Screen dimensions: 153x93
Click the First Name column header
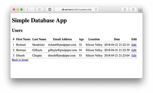coord(23,39)
